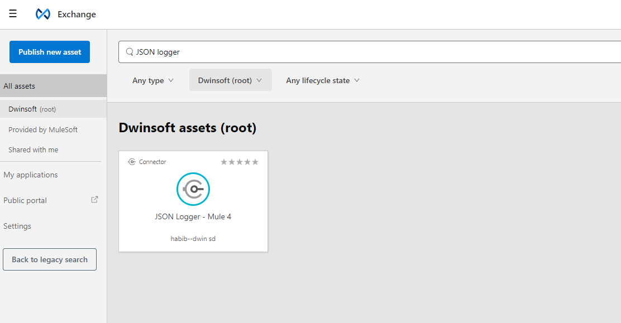Expand the Dwinsoft (root) organization filter
This screenshot has height=323, width=621.
pos(230,80)
